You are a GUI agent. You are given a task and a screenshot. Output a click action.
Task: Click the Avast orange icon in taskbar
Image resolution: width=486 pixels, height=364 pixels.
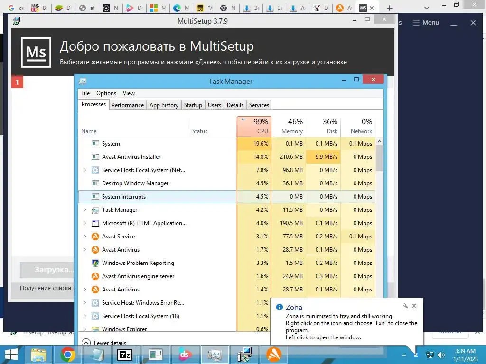(274, 355)
